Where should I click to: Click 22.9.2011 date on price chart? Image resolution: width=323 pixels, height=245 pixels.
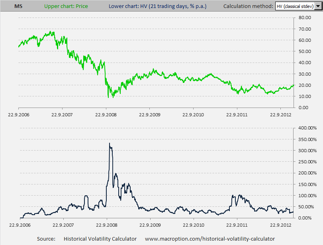(x=237, y=115)
